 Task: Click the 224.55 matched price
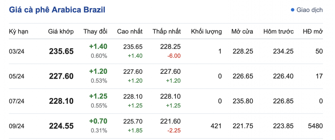click(61, 126)
